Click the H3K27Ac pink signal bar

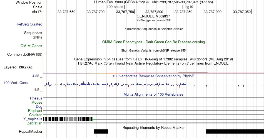[193, 73]
